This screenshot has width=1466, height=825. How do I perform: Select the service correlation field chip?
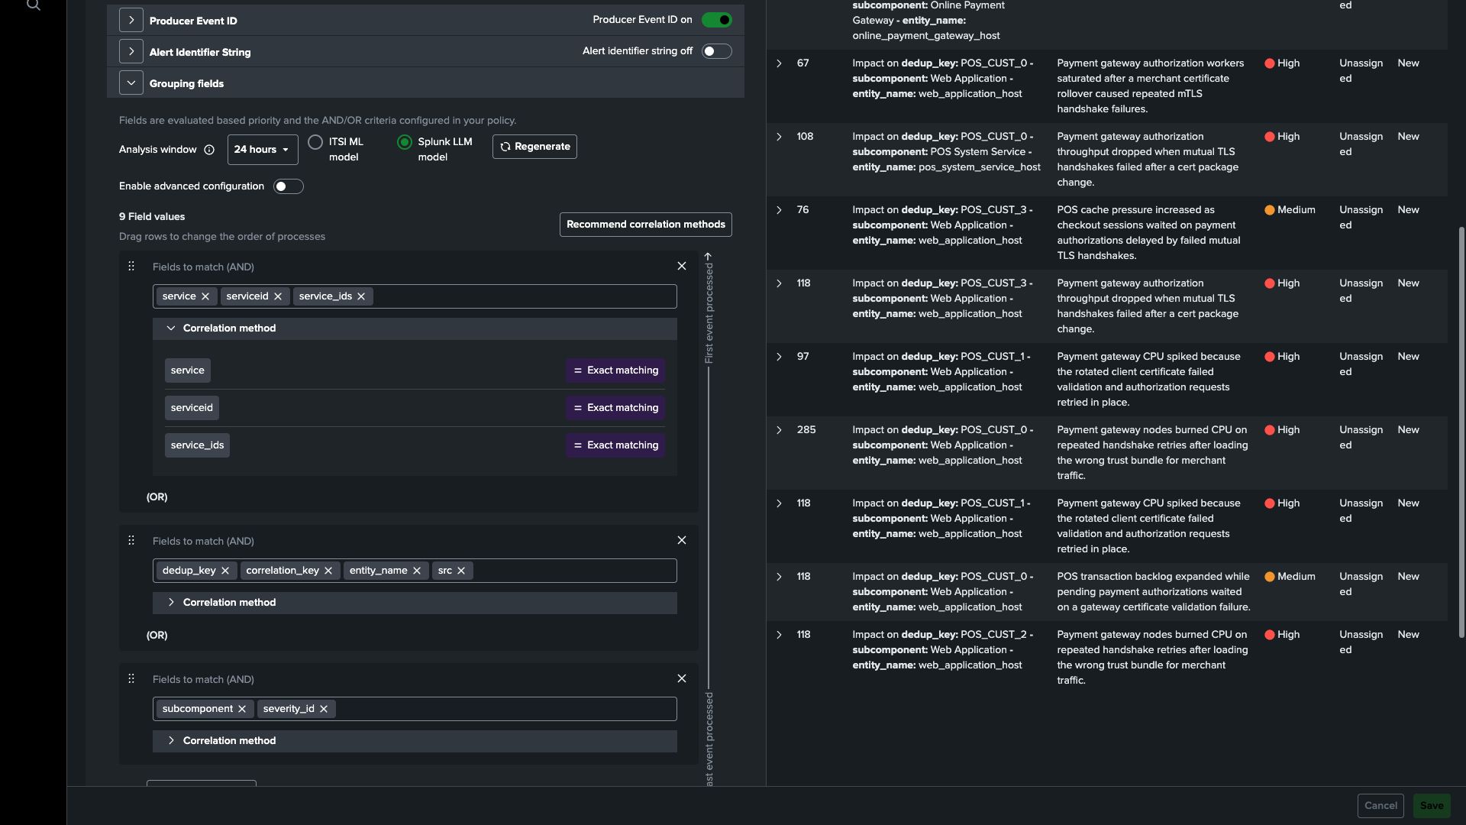(188, 370)
